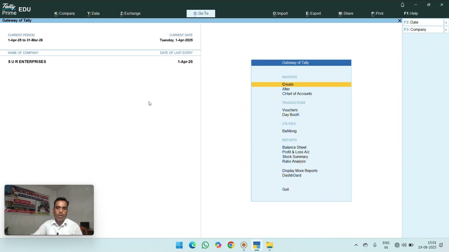
Task: Open Windows Start menu
Action: click(179, 245)
